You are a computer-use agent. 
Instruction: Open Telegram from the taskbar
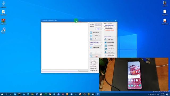coord(54,94)
